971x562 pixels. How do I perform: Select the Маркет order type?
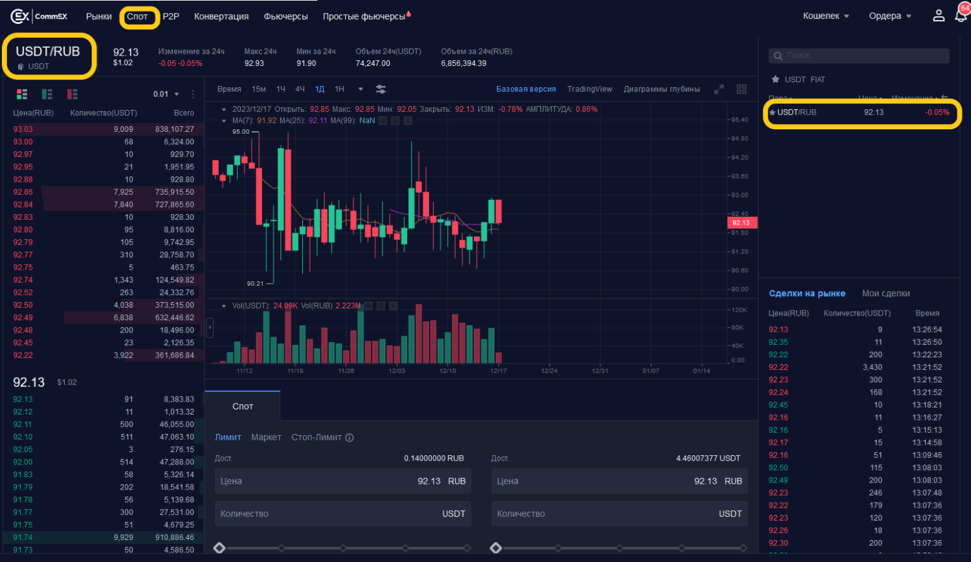coord(266,438)
